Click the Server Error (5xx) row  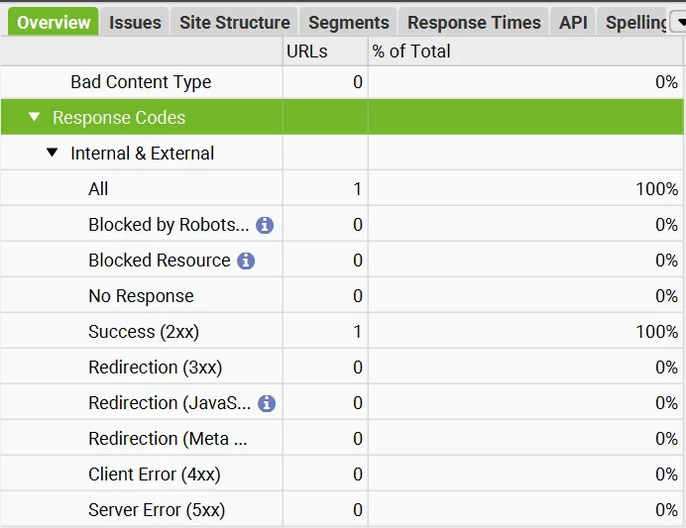coord(156,510)
